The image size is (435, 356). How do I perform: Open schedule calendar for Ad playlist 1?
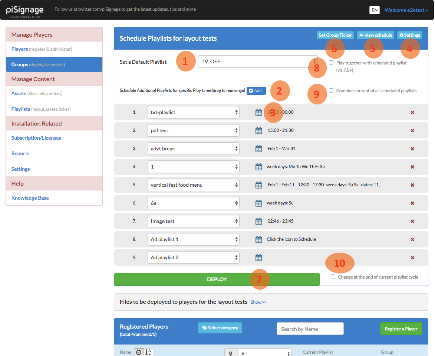coord(259,239)
